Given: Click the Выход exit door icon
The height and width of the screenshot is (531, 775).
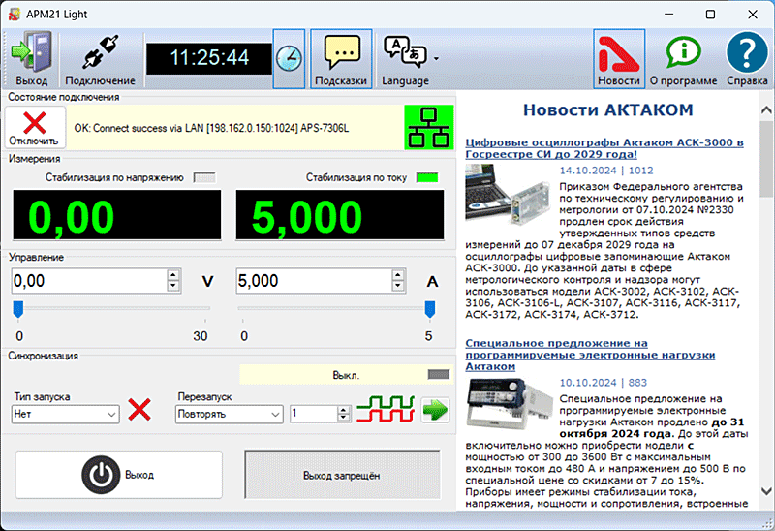Looking at the screenshot, I should pyautogui.click(x=32, y=58).
